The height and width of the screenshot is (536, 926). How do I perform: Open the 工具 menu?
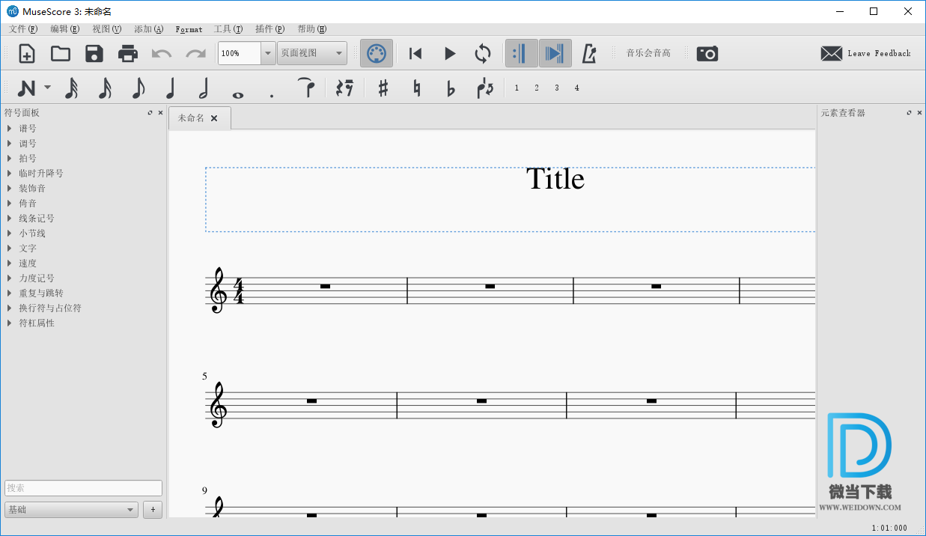pyautogui.click(x=228, y=29)
